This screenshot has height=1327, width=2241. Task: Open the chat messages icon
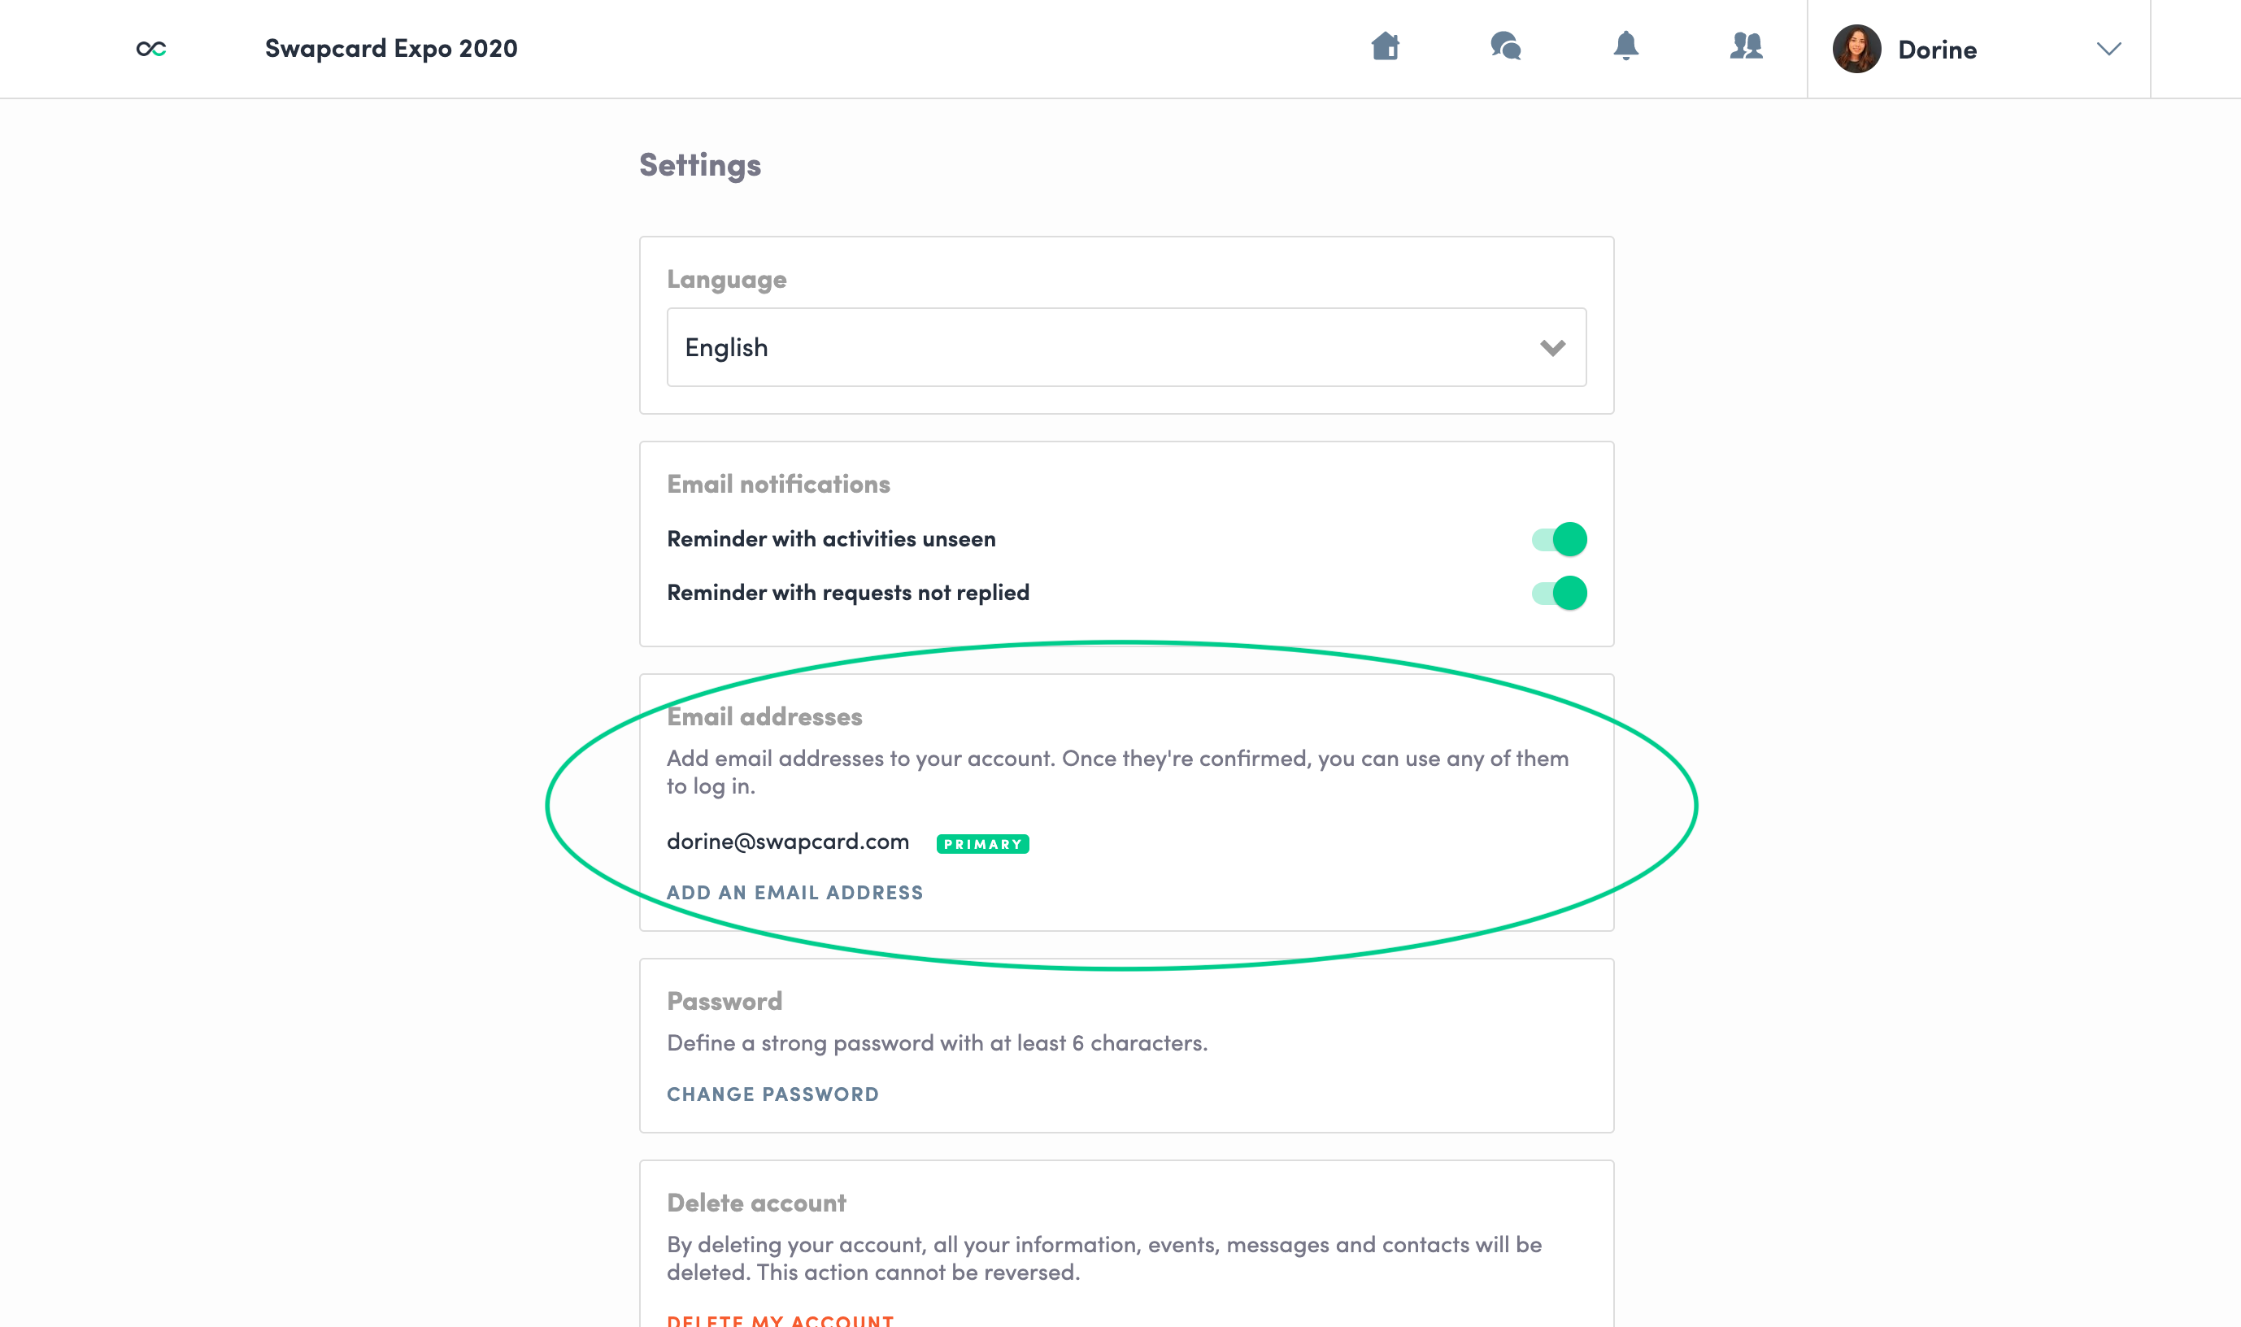coord(1506,46)
